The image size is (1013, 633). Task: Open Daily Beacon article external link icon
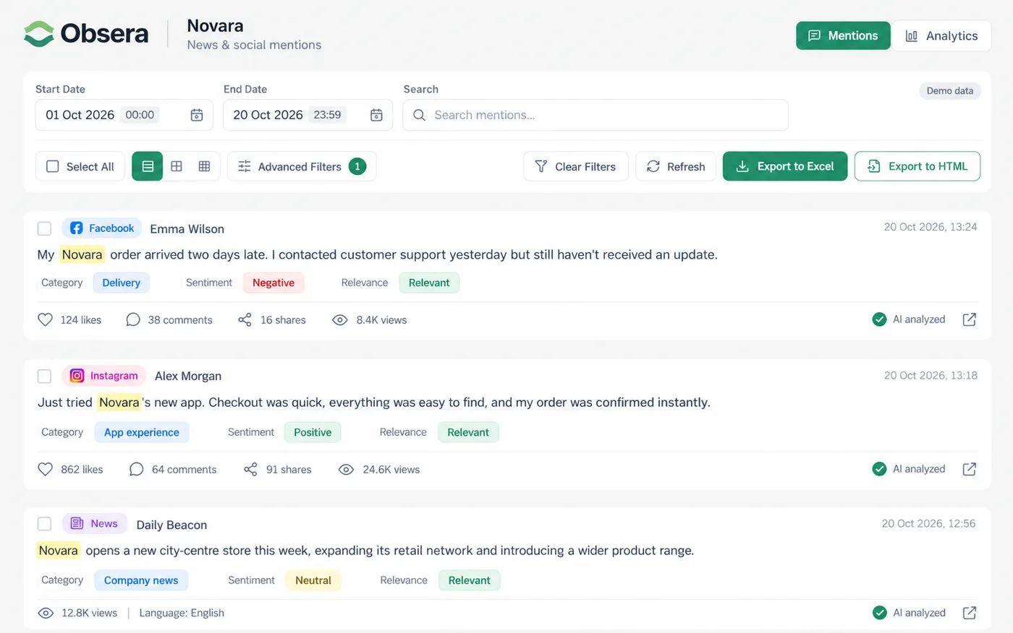[970, 613]
